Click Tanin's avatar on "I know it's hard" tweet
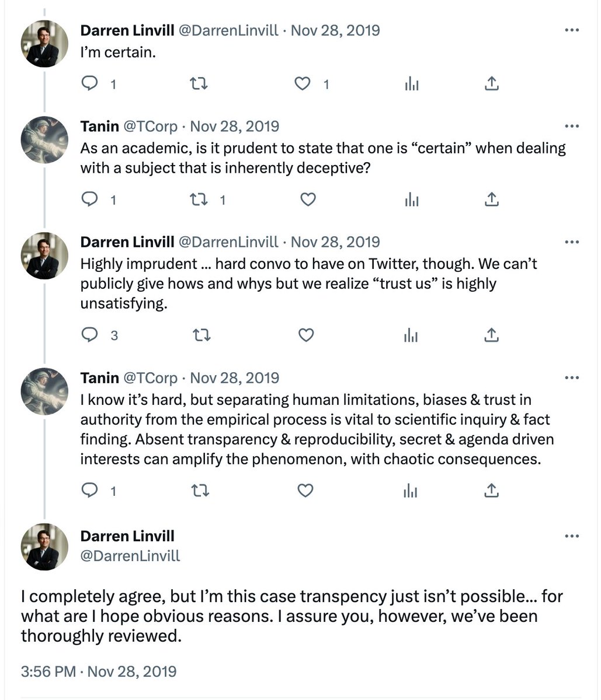The image size is (601, 700). (44, 391)
